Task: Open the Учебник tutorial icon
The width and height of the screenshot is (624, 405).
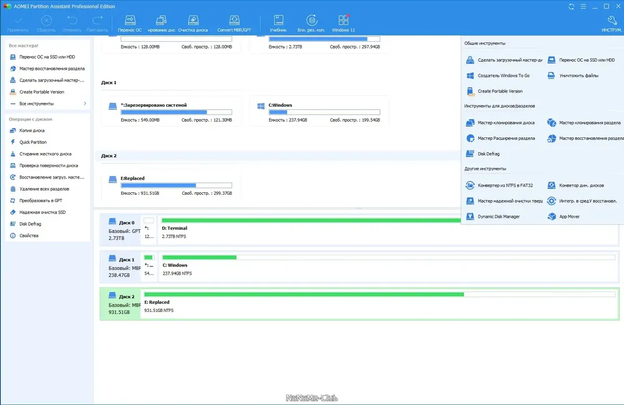Action: [278, 24]
